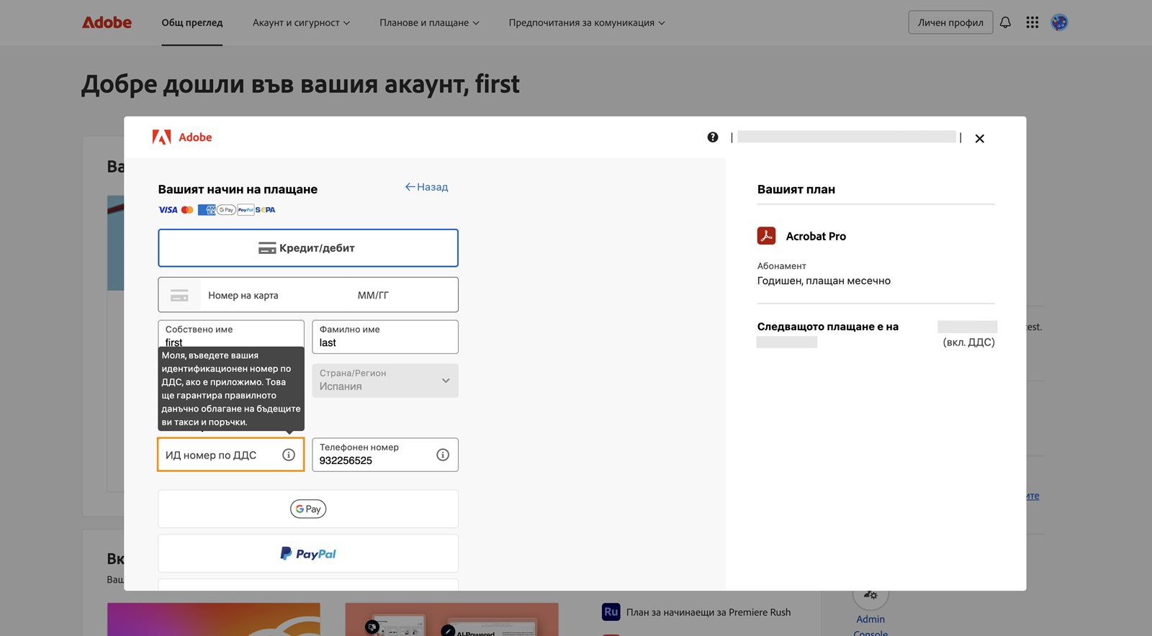1152x636 pixels.
Task: Click the Личен профил button
Action: tap(950, 22)
